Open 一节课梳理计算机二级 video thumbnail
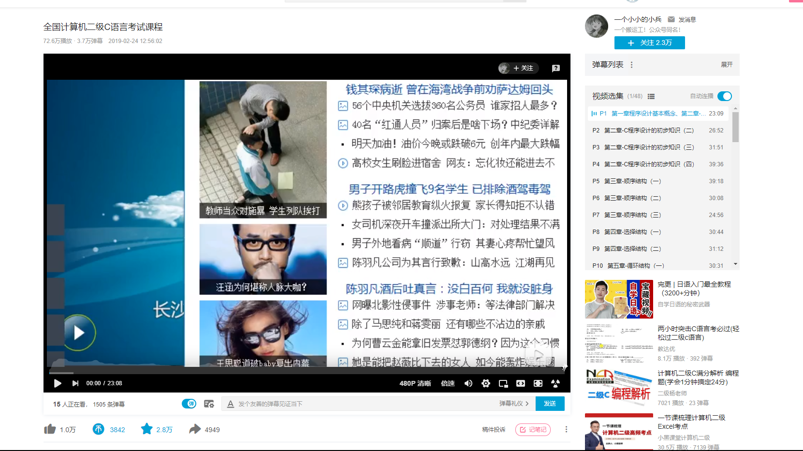803x451 pixels. [619, 432]
